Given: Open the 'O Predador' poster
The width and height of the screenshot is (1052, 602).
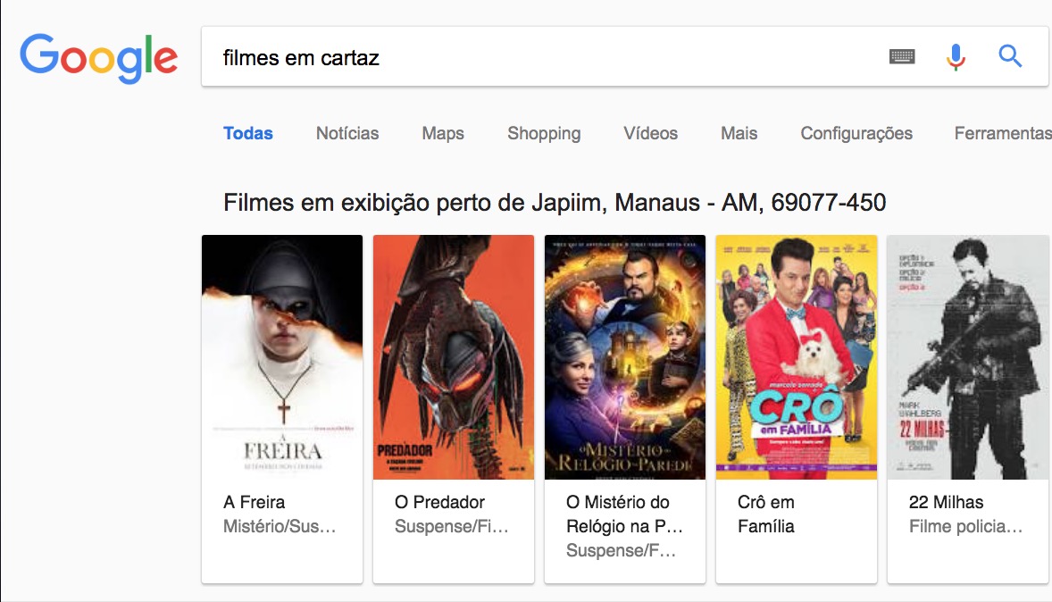Looking at the screenshot, I should tap(453, 356).
